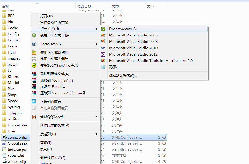The image size is (249, 164).
Task: Click the web.config file icon
Action: click(x=4, y=161)
